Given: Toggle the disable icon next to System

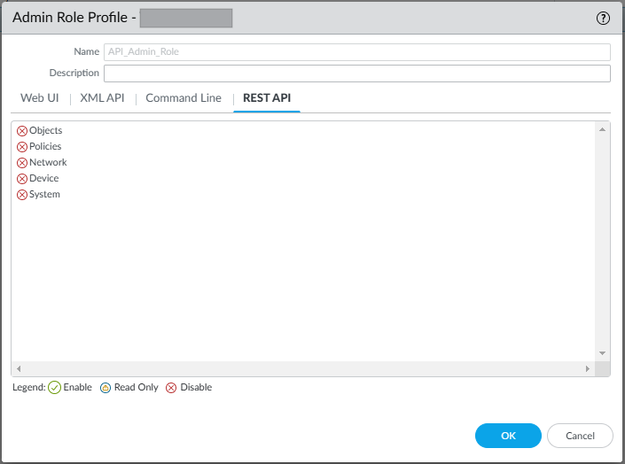Looking at the screenshot, I should (x=22, y=194).
